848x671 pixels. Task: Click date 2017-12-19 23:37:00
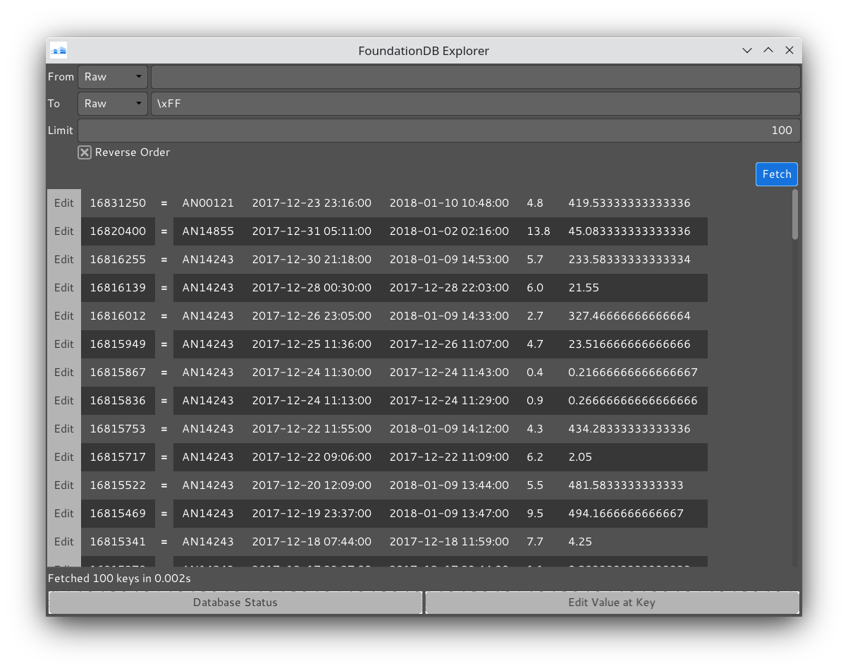312,514
